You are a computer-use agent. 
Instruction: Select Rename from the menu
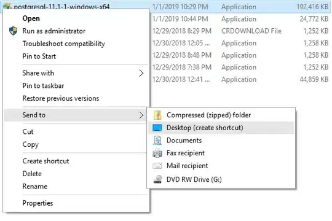[x=35, y=187]
